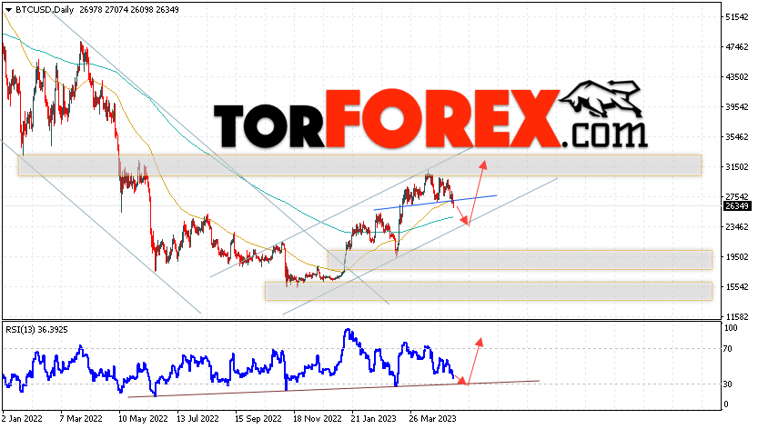Image resolution: width=758 pixels, height=429 pixels.
Task: Click the current price label 26349
Action: tap(737, 206)
